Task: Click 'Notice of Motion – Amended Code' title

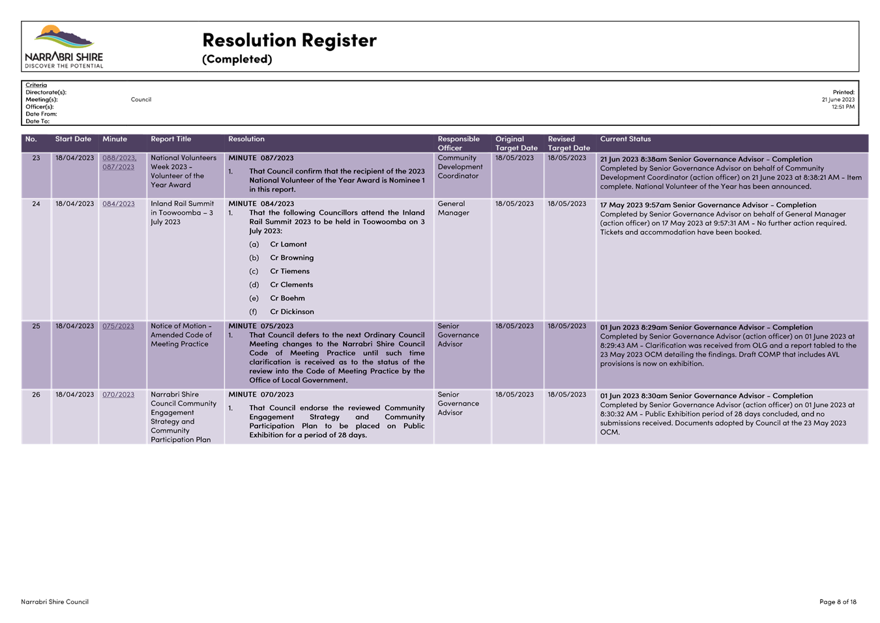Action: pyautogui.click(x=181, y=335)
